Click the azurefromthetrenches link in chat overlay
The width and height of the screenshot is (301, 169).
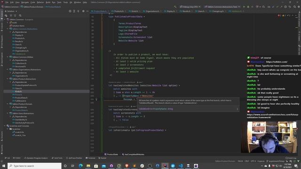coord(273,116)
